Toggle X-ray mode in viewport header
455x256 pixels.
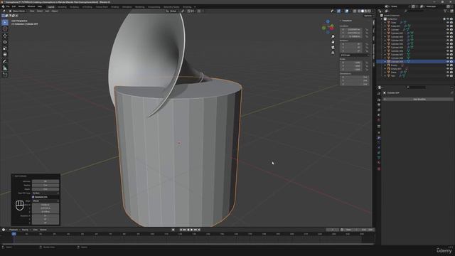[355, 11]
